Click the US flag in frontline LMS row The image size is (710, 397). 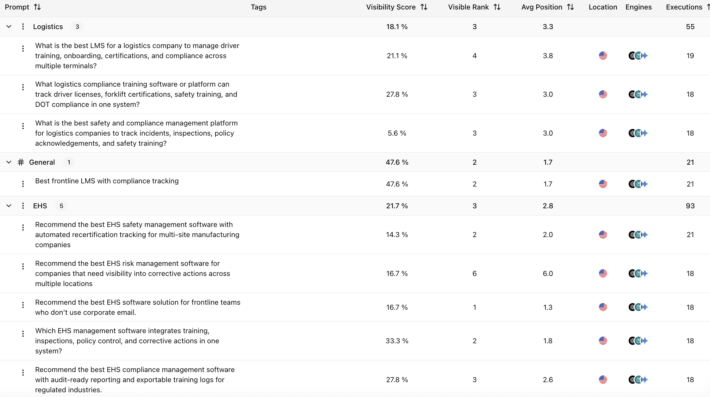[x=603, y=184]
